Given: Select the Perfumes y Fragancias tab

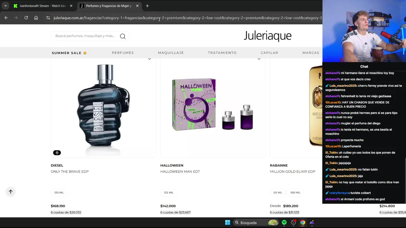Looking at the screenshot, I should click(108, 6).
